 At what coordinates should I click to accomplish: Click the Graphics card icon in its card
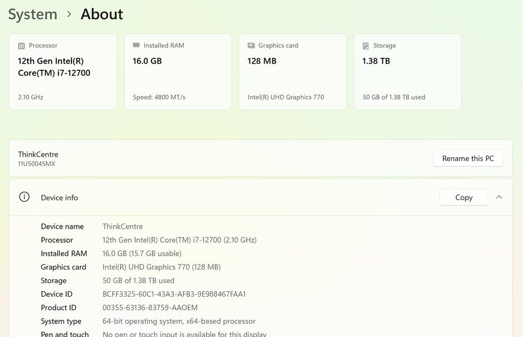(251, 45)
